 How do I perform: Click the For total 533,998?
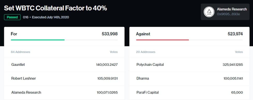coord(110,34)
